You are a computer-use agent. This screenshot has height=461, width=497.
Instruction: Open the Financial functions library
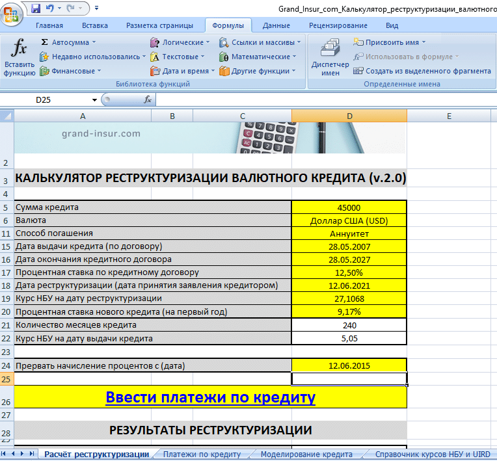coord(70,71)
